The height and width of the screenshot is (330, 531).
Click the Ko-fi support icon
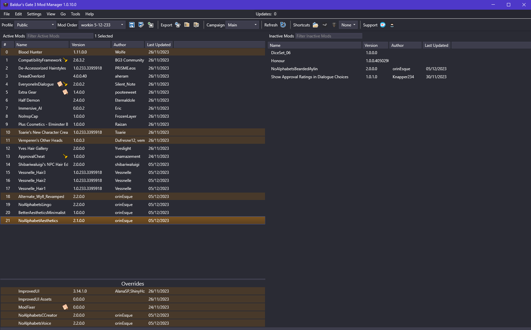(x=383, y=25)
